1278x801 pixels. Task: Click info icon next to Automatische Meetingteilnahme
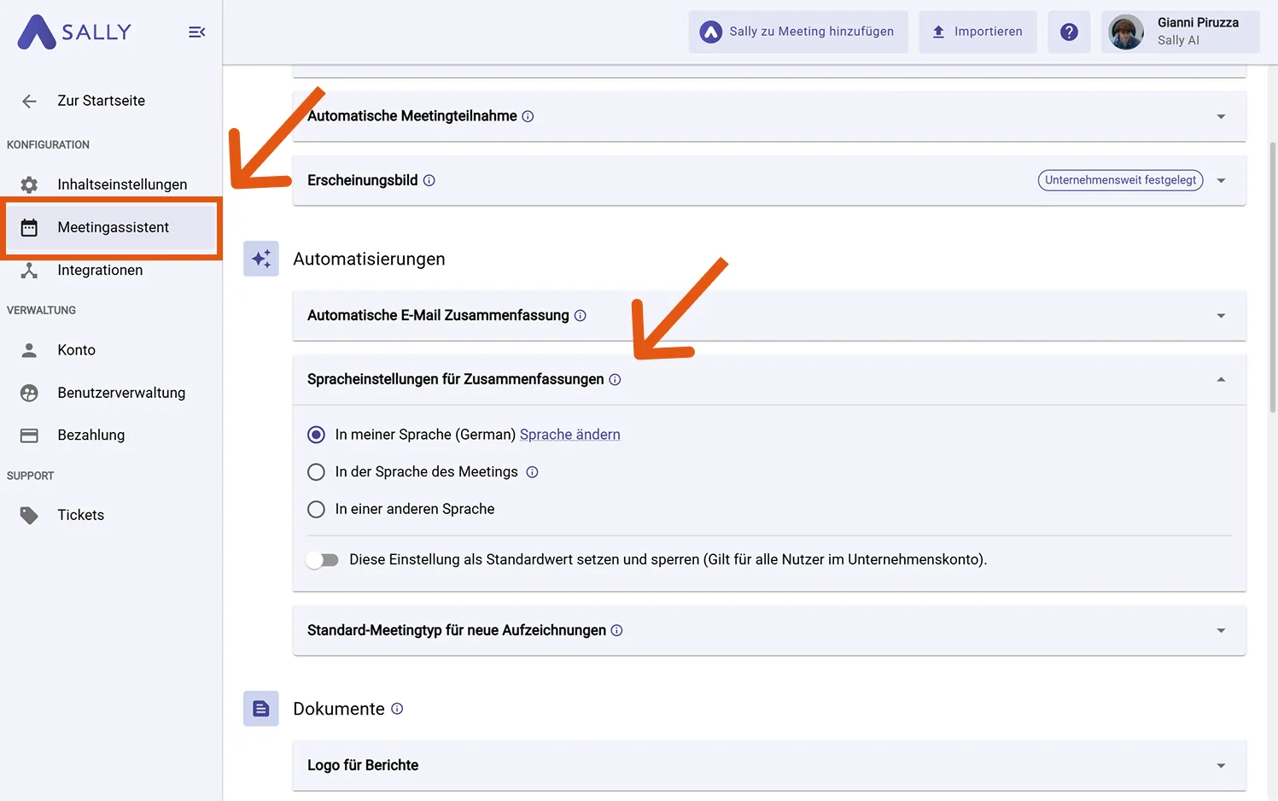tap(528, 116)
